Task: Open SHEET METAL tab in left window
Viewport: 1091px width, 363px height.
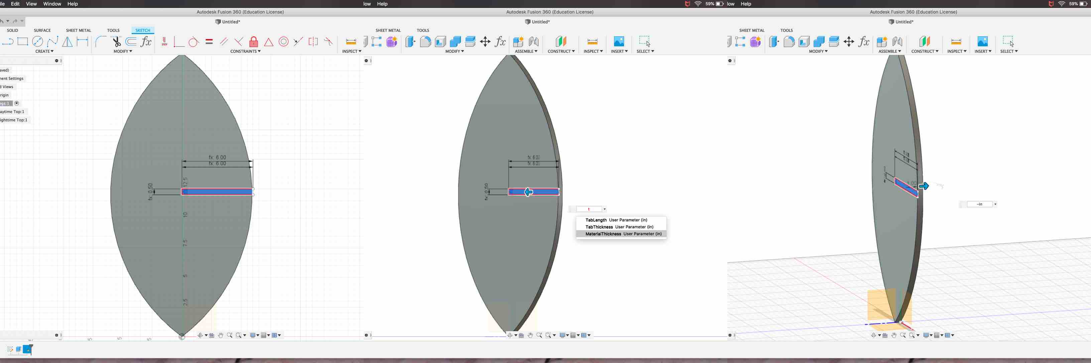Action: [78, 30]
